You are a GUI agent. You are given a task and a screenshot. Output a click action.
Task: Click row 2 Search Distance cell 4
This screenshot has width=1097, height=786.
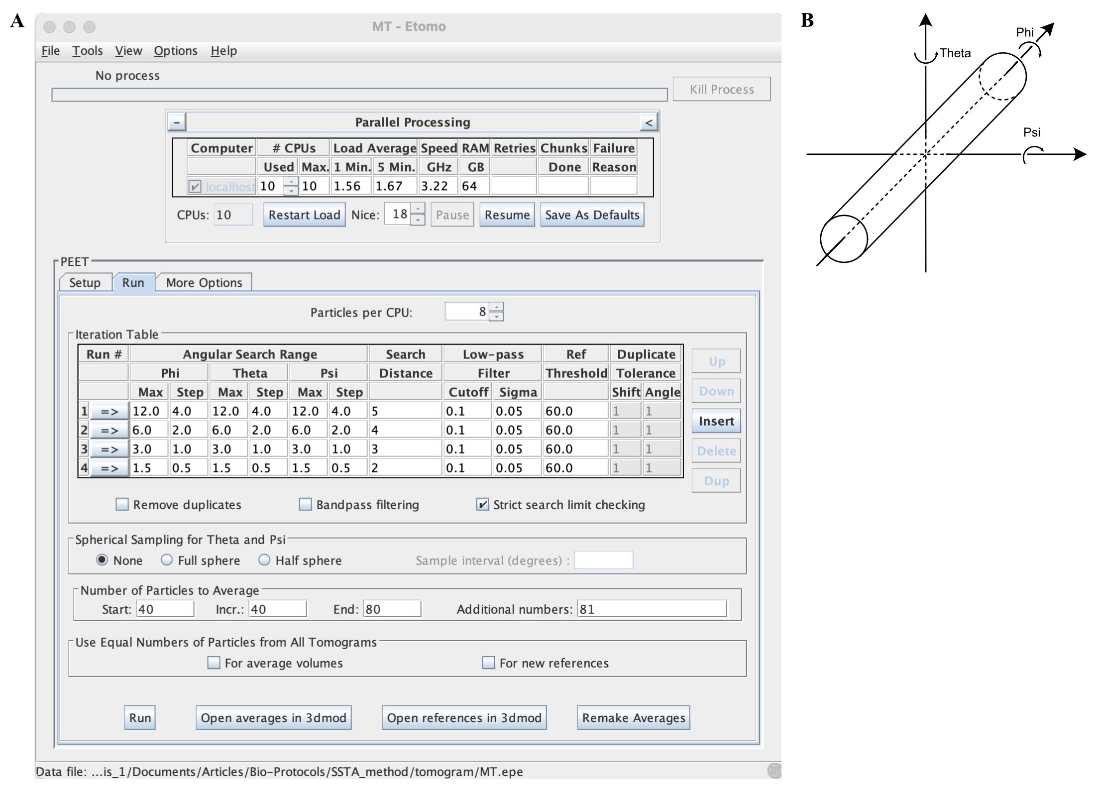click(x=405, y=430)
